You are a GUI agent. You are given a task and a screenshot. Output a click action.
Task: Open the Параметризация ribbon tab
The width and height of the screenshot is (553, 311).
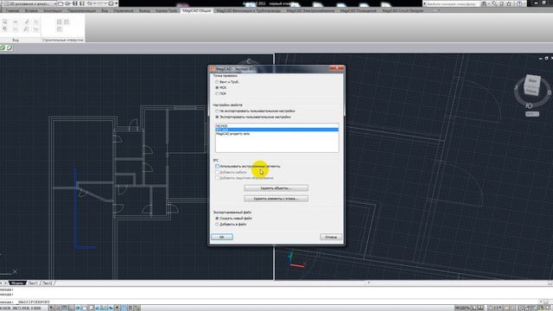point(82,10)
